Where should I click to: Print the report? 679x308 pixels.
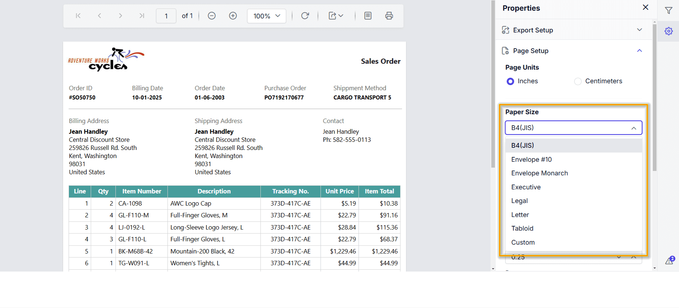389,16
